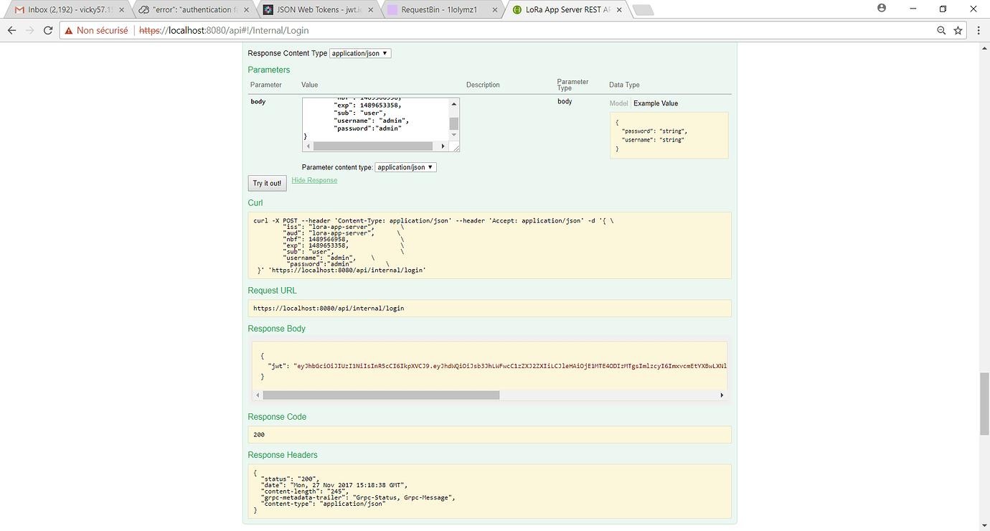
Task: Click the example value JSON box
Action: 669,135
